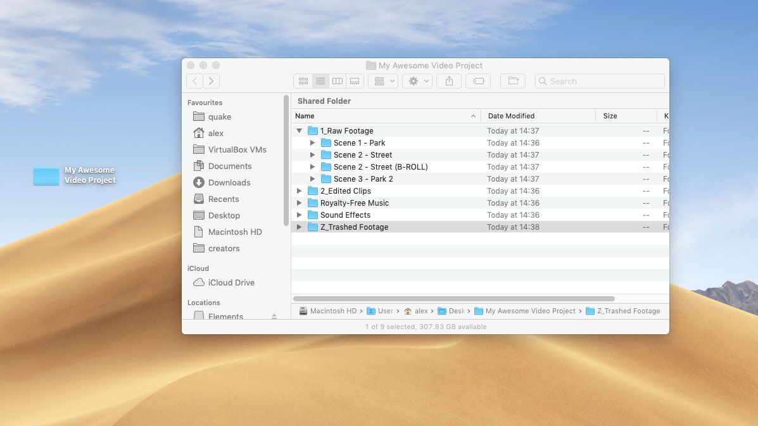
Task: Sort by the Name column header
Action: pos(380,116)
